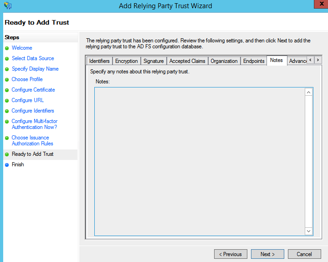Go back with the Previous button

(x=231, y=254)
